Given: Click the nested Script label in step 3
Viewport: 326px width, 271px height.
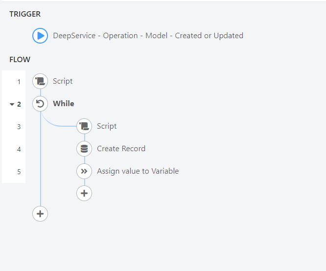Looking at the screenshot, I should point(107,126).
